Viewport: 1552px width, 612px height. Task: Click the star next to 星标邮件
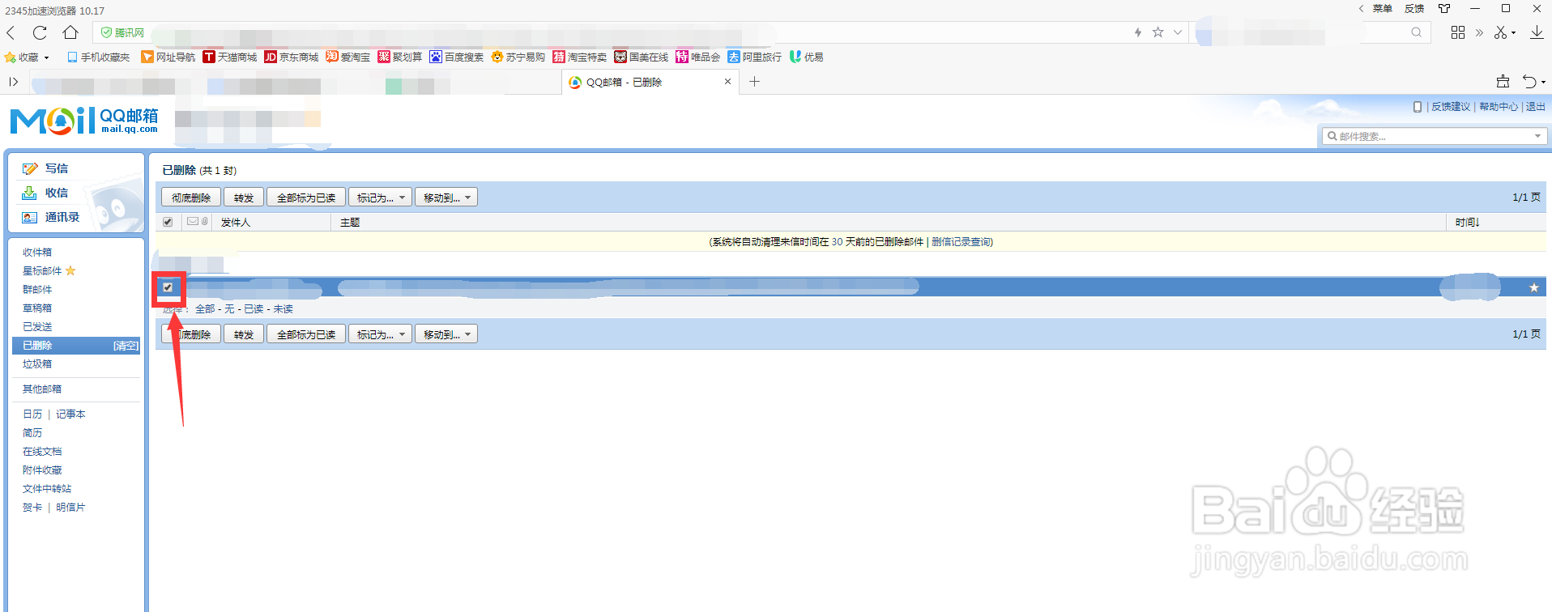[70, 270]
